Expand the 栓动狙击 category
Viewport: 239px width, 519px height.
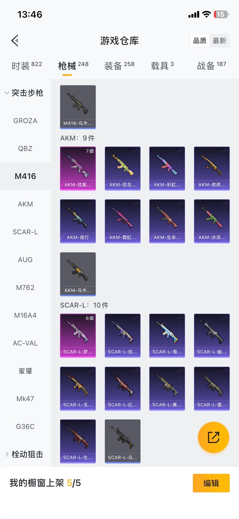(24, 454)
